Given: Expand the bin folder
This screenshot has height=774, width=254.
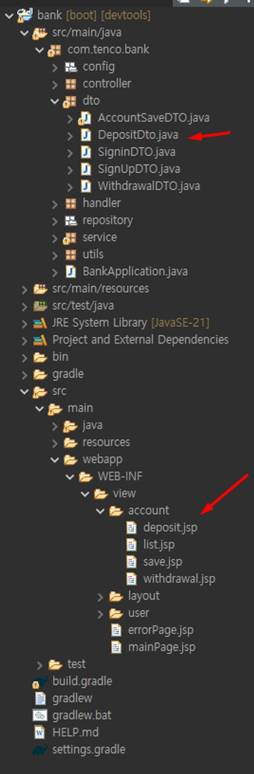Looking at the screenshot, I should (x=24, y=357).
